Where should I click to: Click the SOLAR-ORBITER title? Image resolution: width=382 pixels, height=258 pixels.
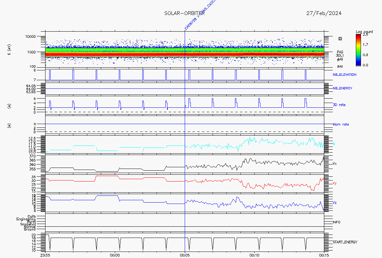click(x=184, y=13)
